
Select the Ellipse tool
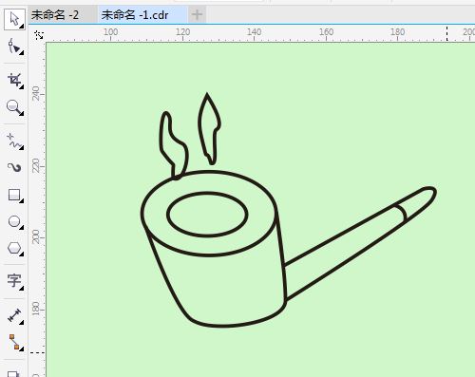[x=15, y=222]
